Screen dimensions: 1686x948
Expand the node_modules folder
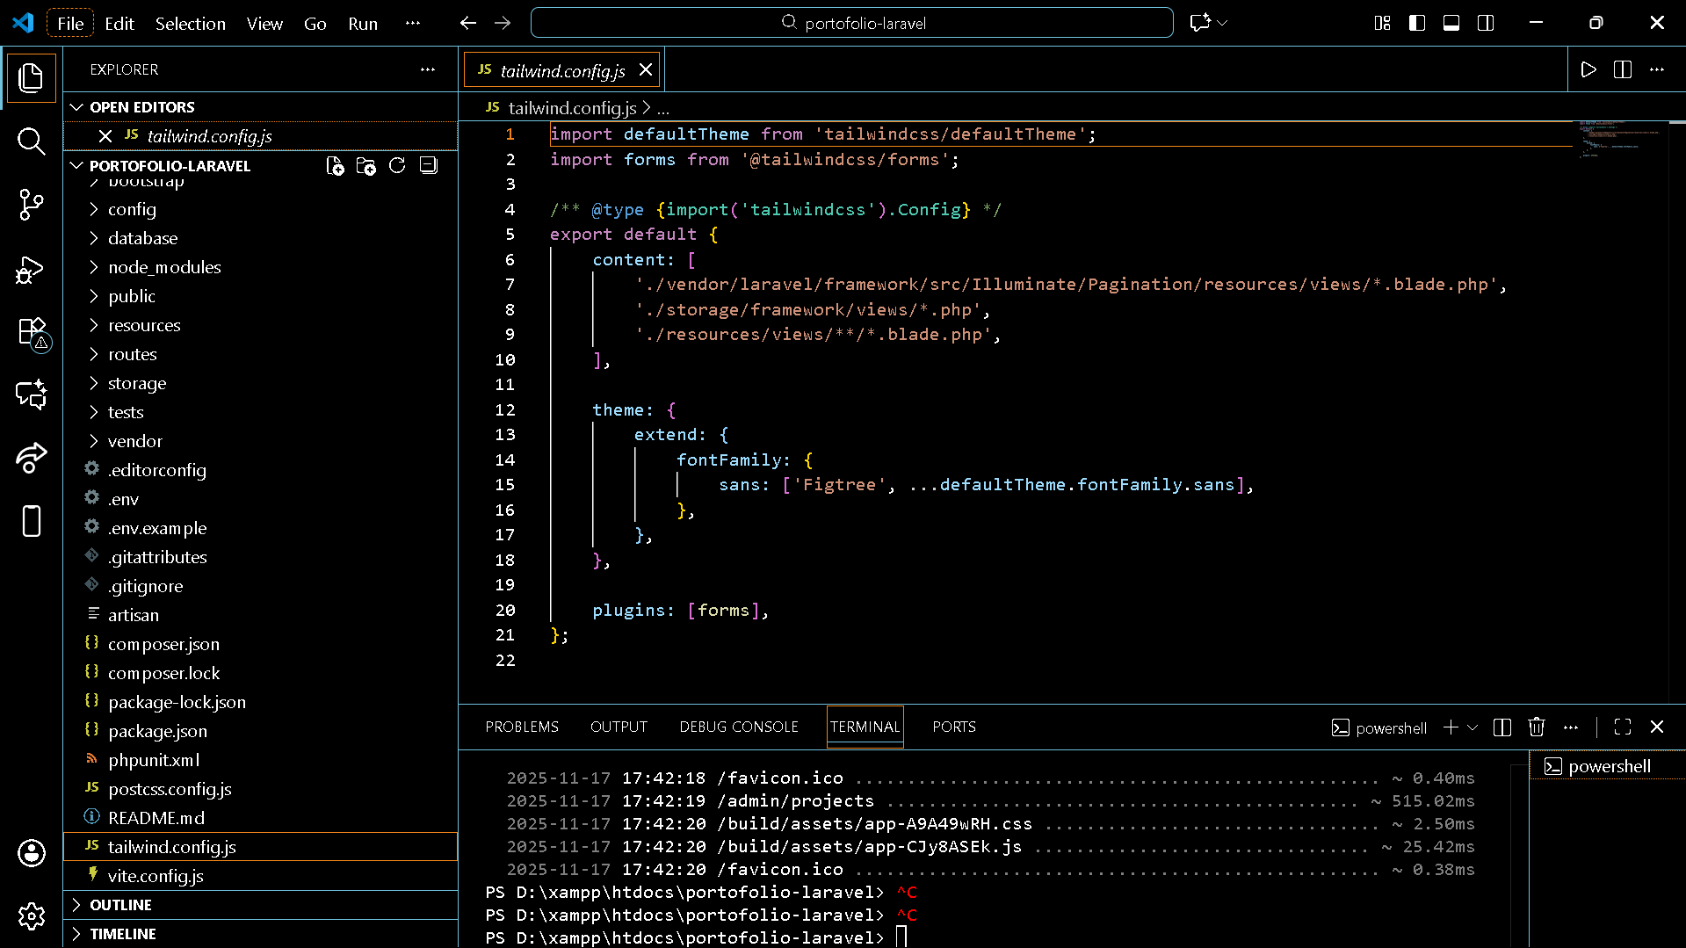pyautogui.click(x=163, y=267)
